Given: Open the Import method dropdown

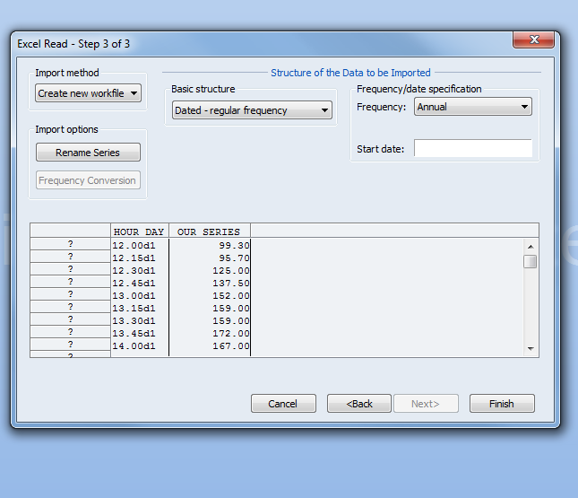Looking at the screenshot, I should tap(88, 93).
